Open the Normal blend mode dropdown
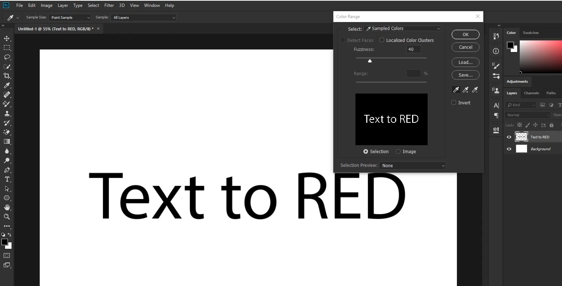The width and height of the screenshot is (562, 286). pyautogui.click(x=528, y=115)
